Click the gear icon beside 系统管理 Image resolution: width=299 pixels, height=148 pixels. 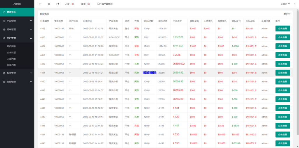click(x=4, y=82)
